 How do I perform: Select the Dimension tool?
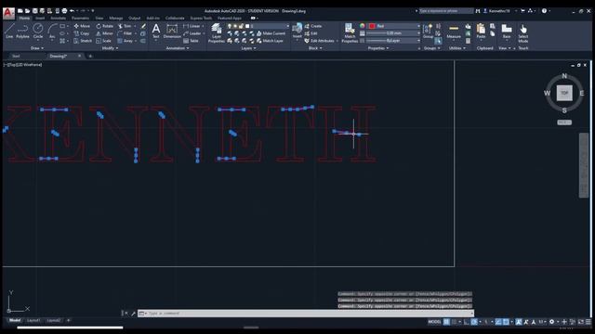[172, 31]
